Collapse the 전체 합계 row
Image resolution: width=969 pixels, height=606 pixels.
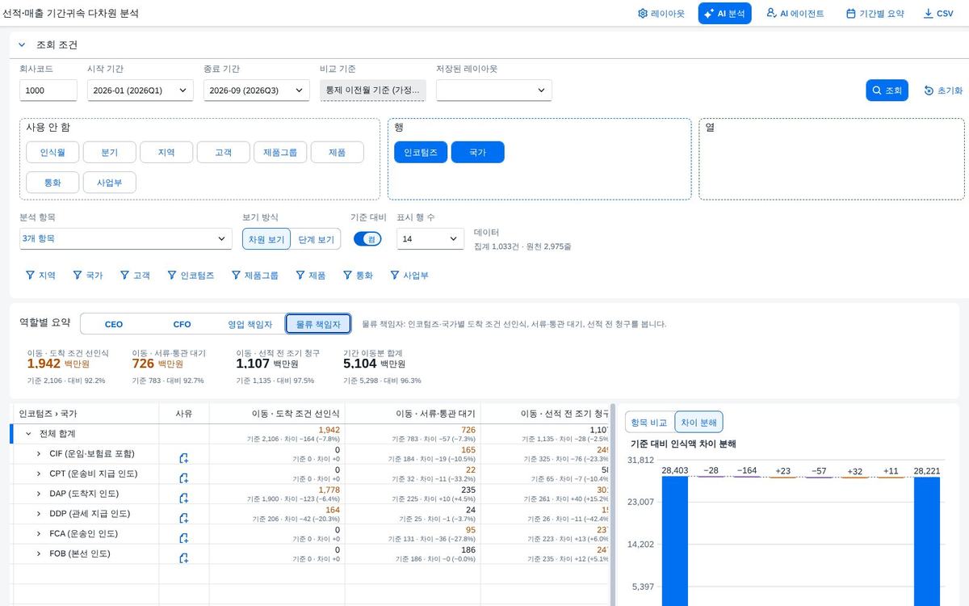pyautogui.click(x=28, y=434)
